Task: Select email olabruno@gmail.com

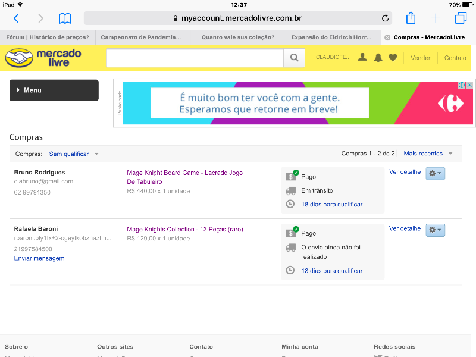Action: tap(43, 181)
